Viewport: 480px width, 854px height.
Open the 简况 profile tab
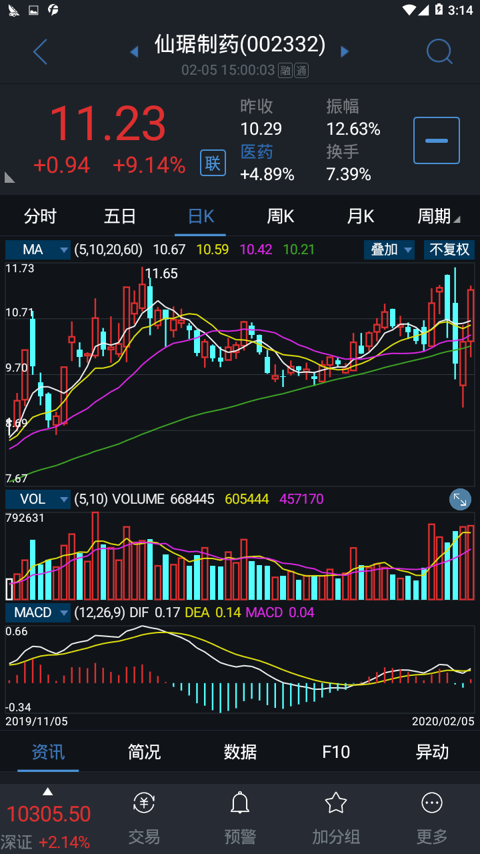click(144, 752)
